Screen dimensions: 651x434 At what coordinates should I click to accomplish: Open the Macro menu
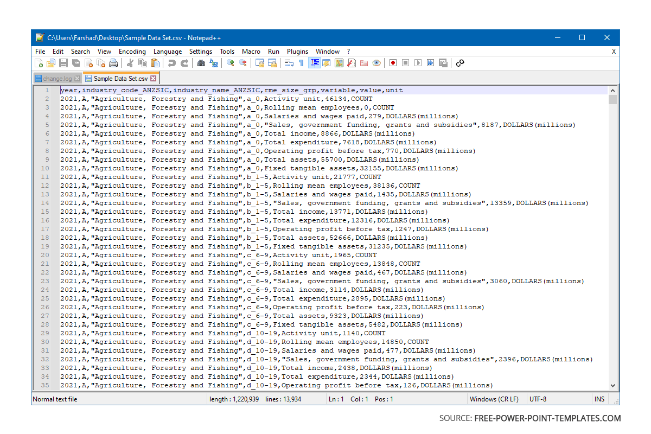(x=251, y=51)
